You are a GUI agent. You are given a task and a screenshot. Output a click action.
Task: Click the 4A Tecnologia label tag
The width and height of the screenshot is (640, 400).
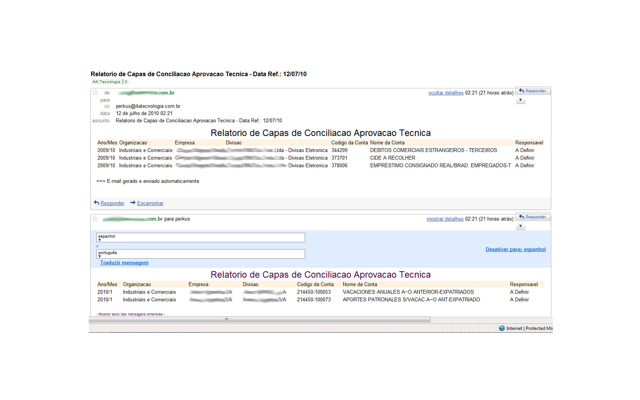[x=106, y=82]
